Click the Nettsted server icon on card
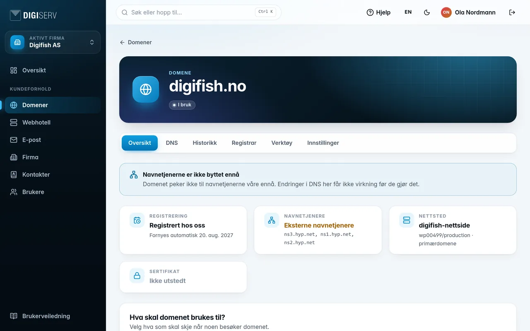The height and width of the screenshot is (331, 530). point(407,220)
